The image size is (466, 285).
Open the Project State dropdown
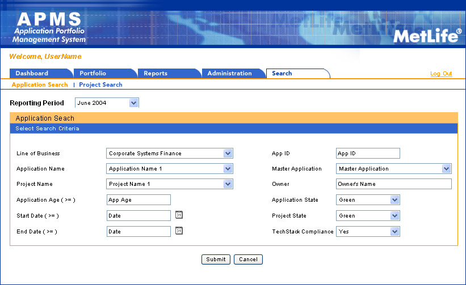368,216
